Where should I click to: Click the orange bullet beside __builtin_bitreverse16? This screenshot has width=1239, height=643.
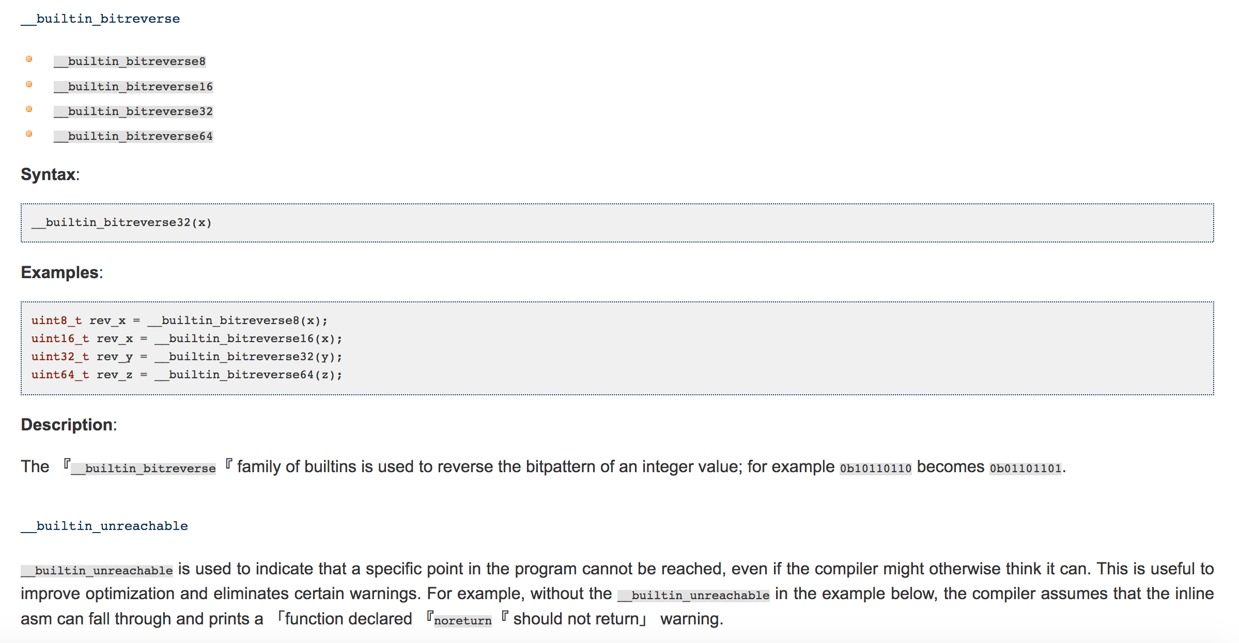[29, 85]
